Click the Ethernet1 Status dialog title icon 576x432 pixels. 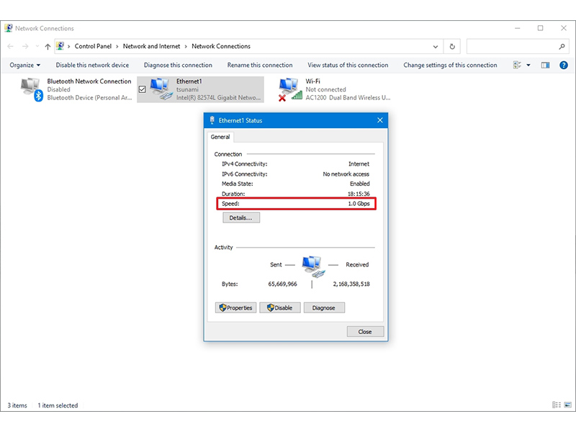(x=212, y=120)
